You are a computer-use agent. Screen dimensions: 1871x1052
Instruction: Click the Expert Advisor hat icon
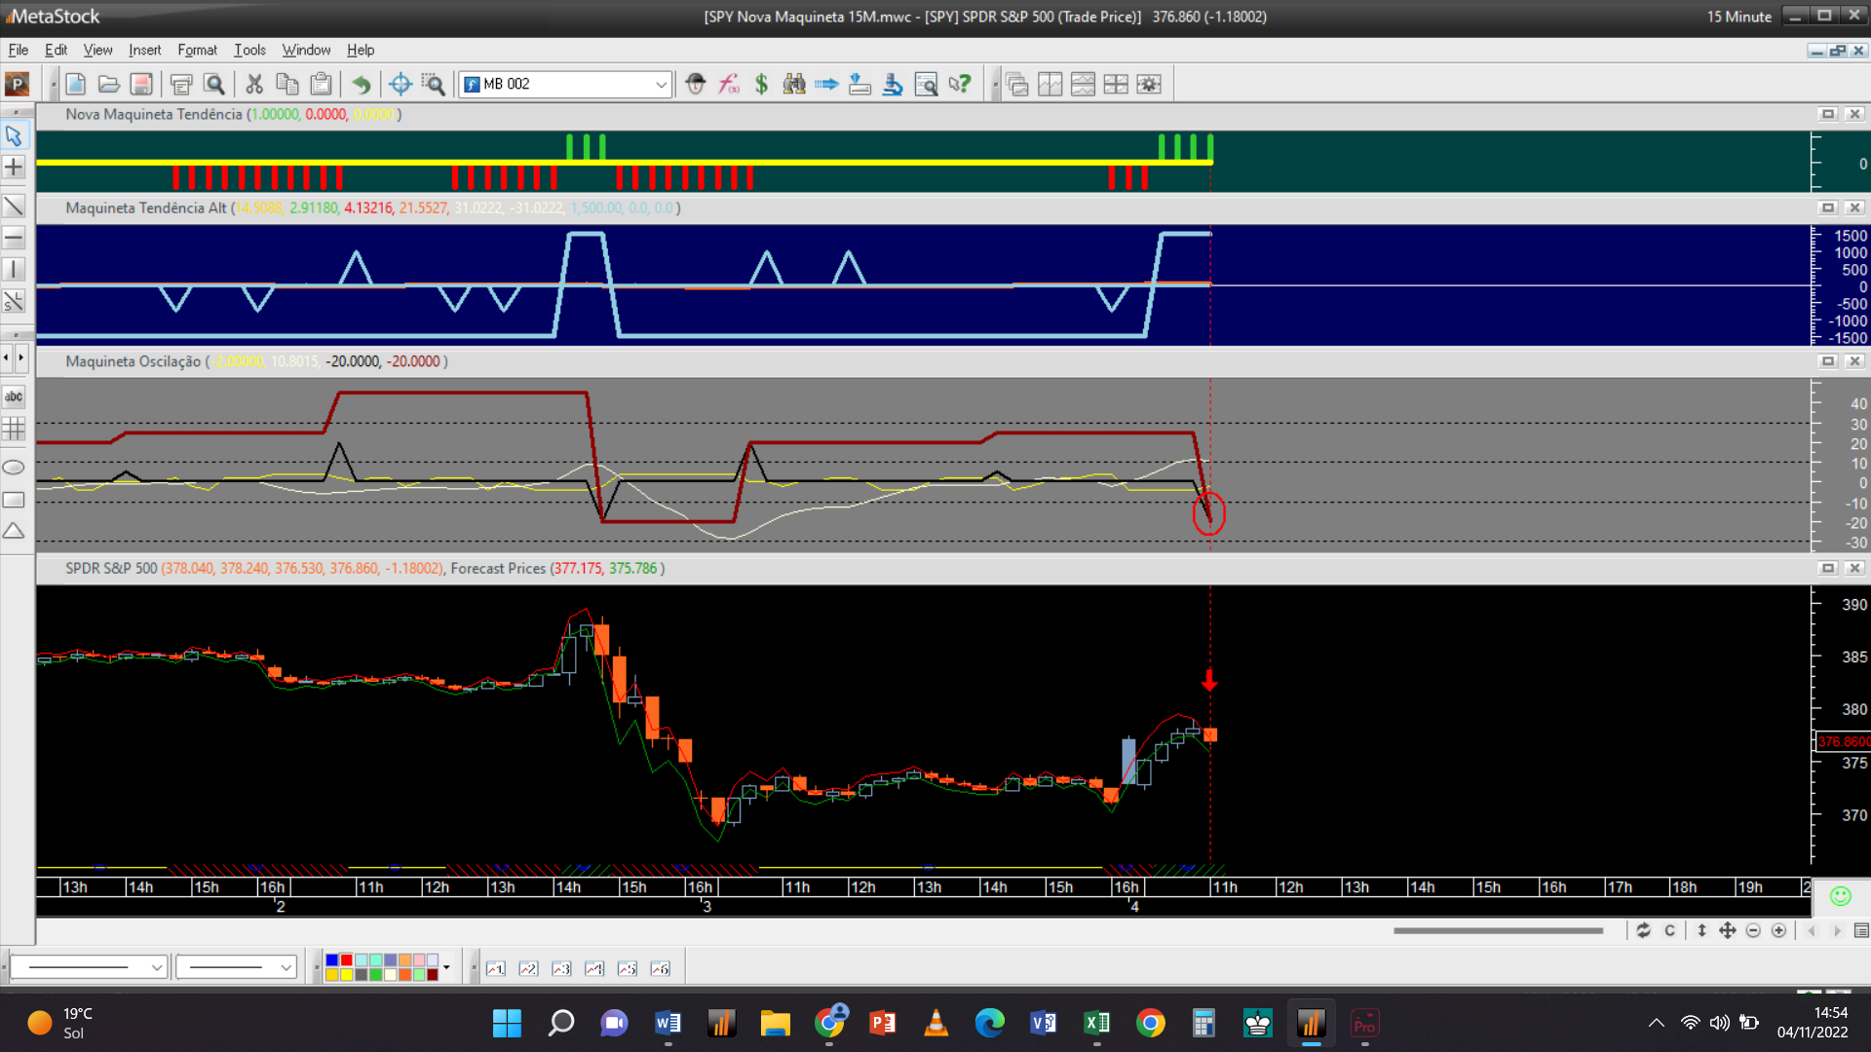(695, 85)
